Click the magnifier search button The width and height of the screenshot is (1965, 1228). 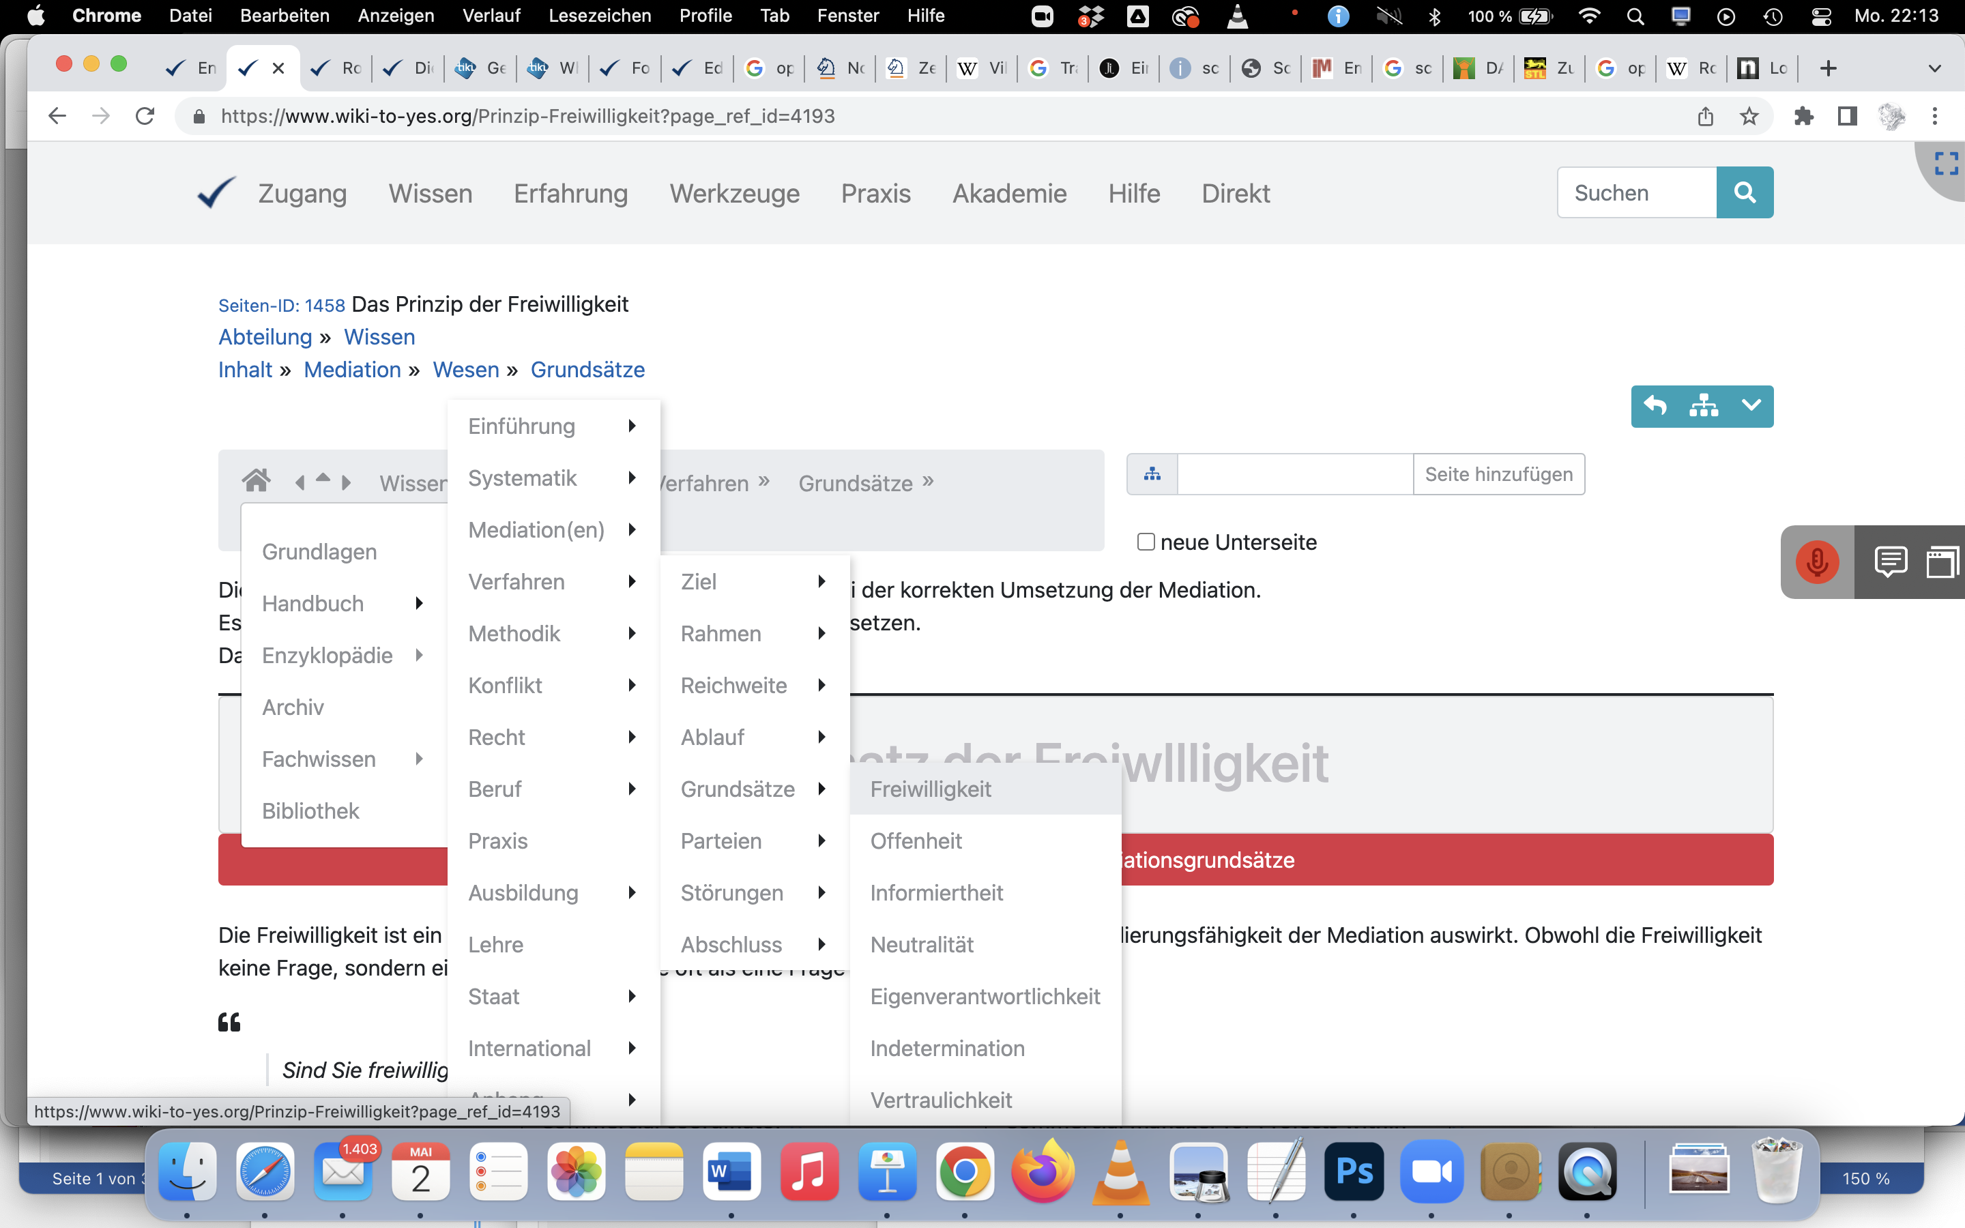pos(1744,192)
